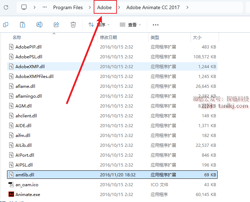Click the aflamingo.dll file icon
The height and width of the screenshot is (202, 250).
point(11,96)
